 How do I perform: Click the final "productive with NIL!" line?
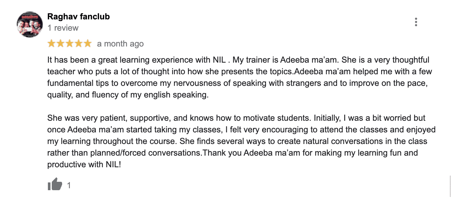[x=84, y=164]
